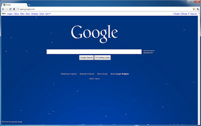Open Advanced search link

[x=149, y=51]
